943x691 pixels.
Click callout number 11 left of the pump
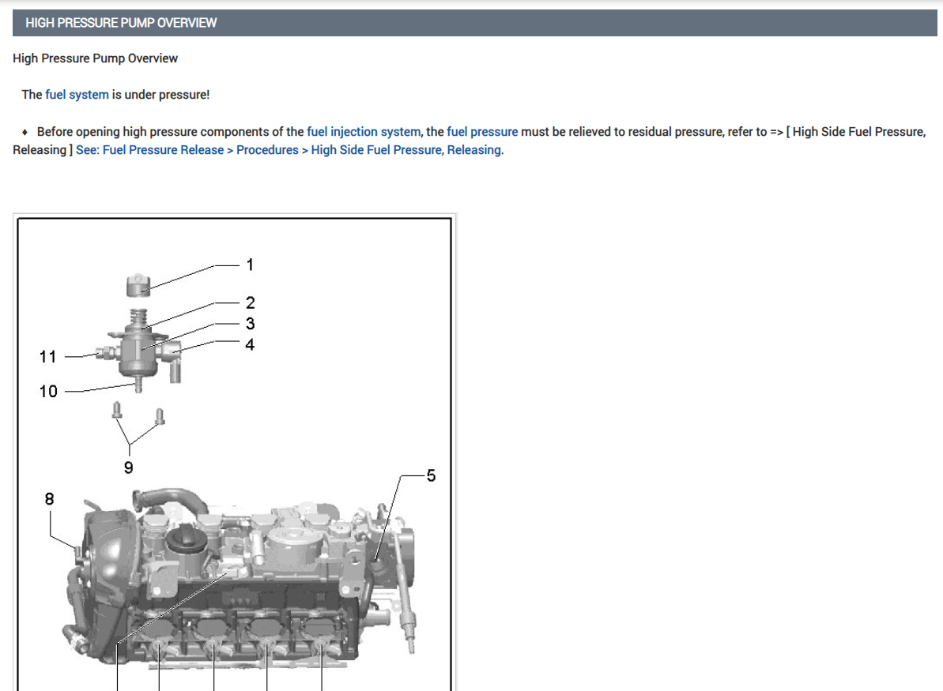[48, 356]
